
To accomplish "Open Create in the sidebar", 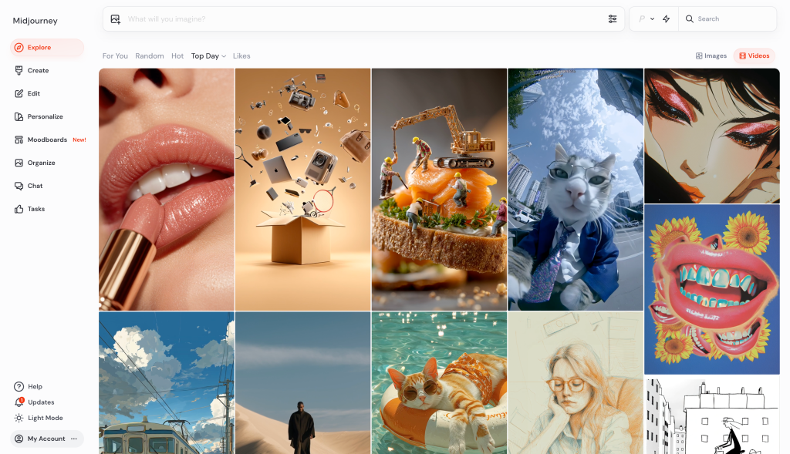I will (x=38, y=70).
